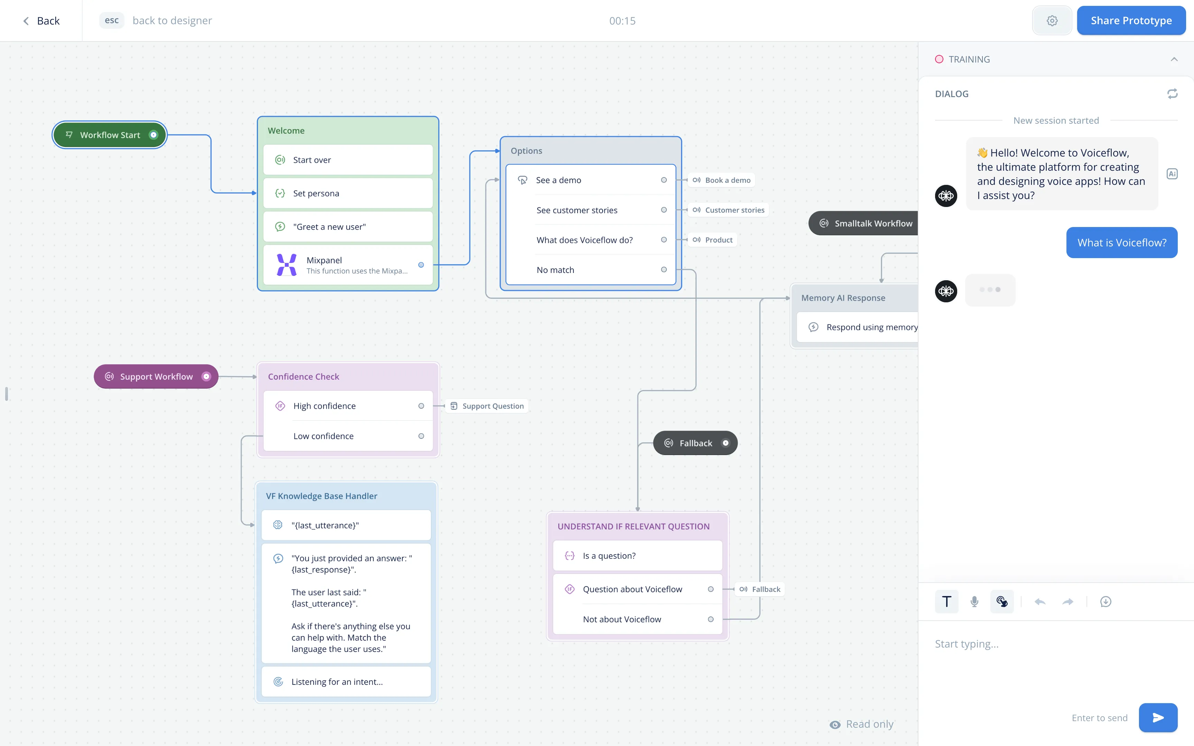The image size is (1194, 746).
Task: Toggle the button interaction touch icon
Action: (x=1001, y=602)
